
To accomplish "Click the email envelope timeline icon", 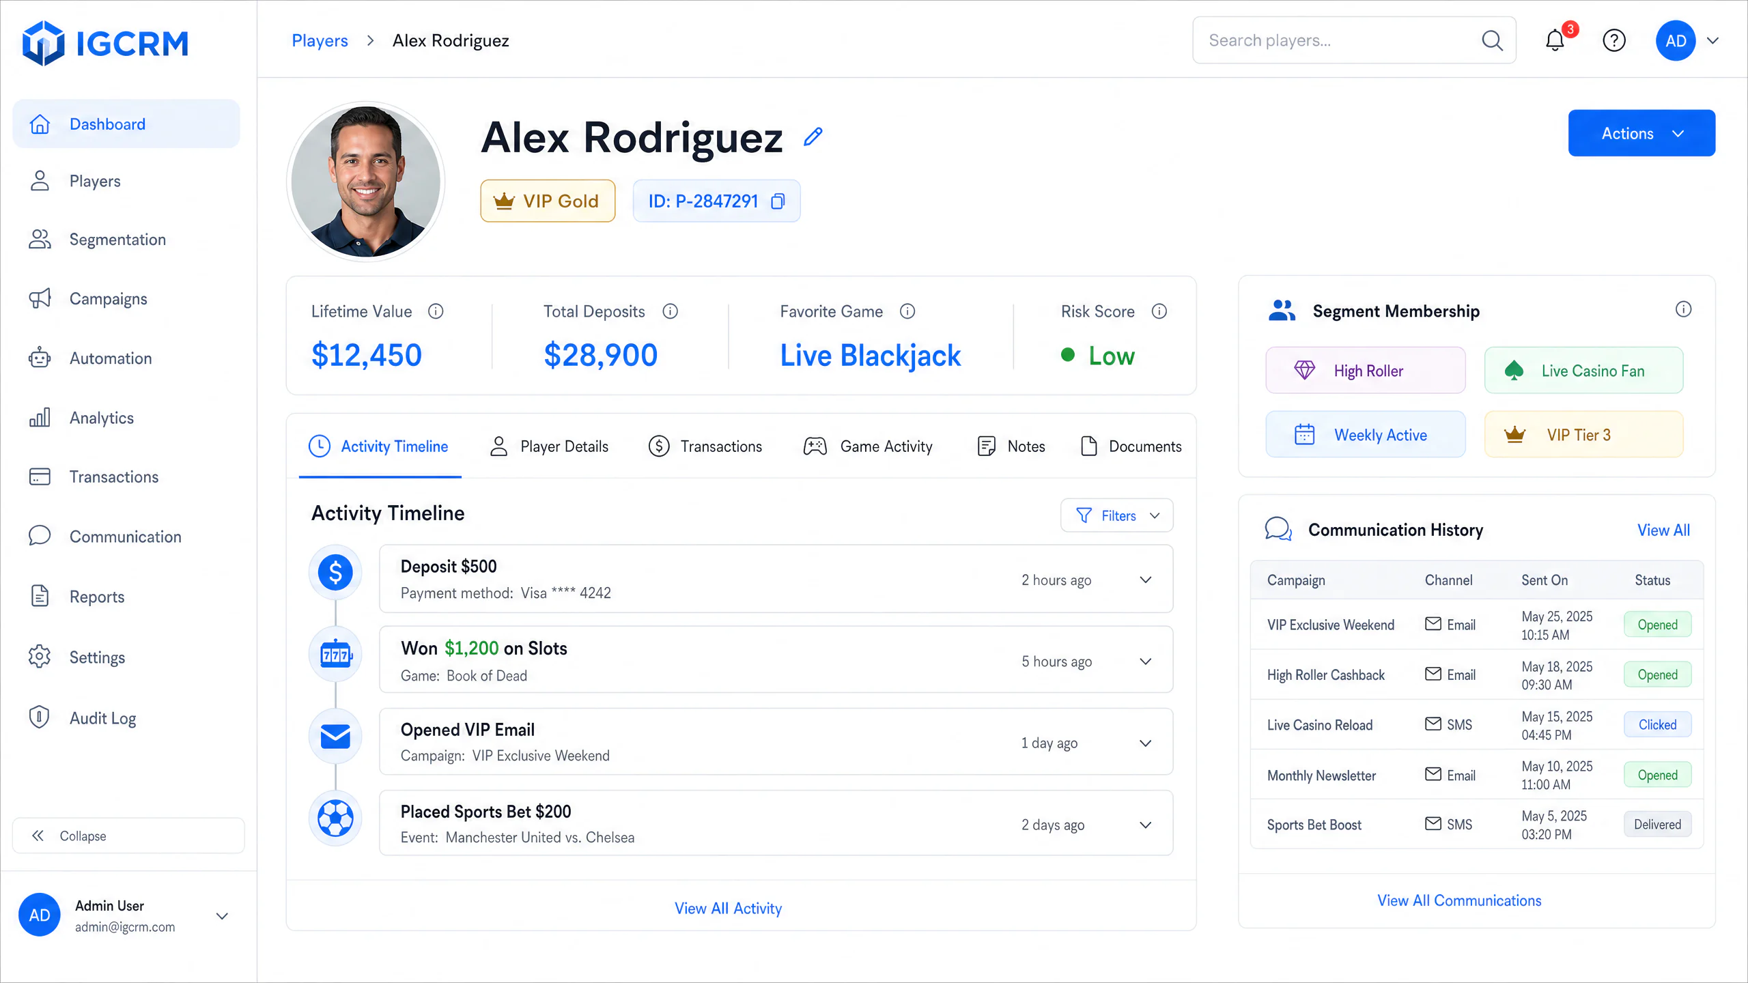I will (x=335, y=737).
